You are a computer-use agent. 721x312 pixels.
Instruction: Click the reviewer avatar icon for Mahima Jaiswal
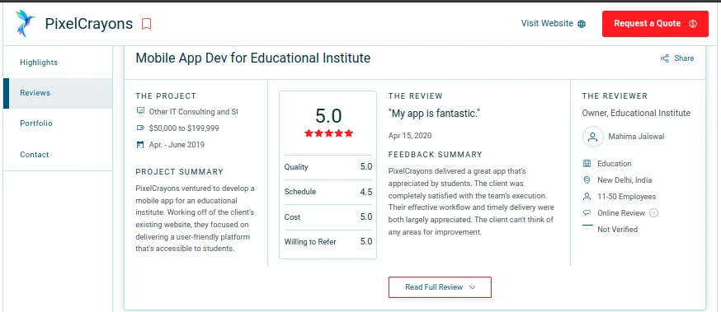[x=592, y=137]
